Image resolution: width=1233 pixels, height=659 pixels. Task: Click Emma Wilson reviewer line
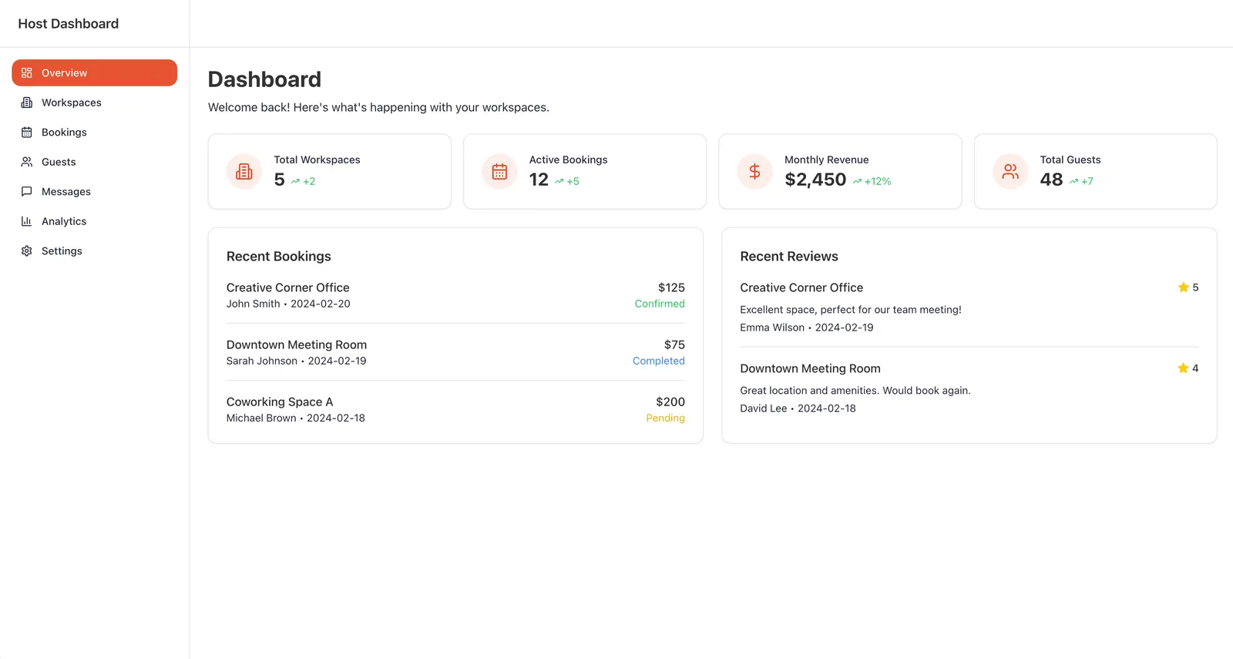point(807,328)
